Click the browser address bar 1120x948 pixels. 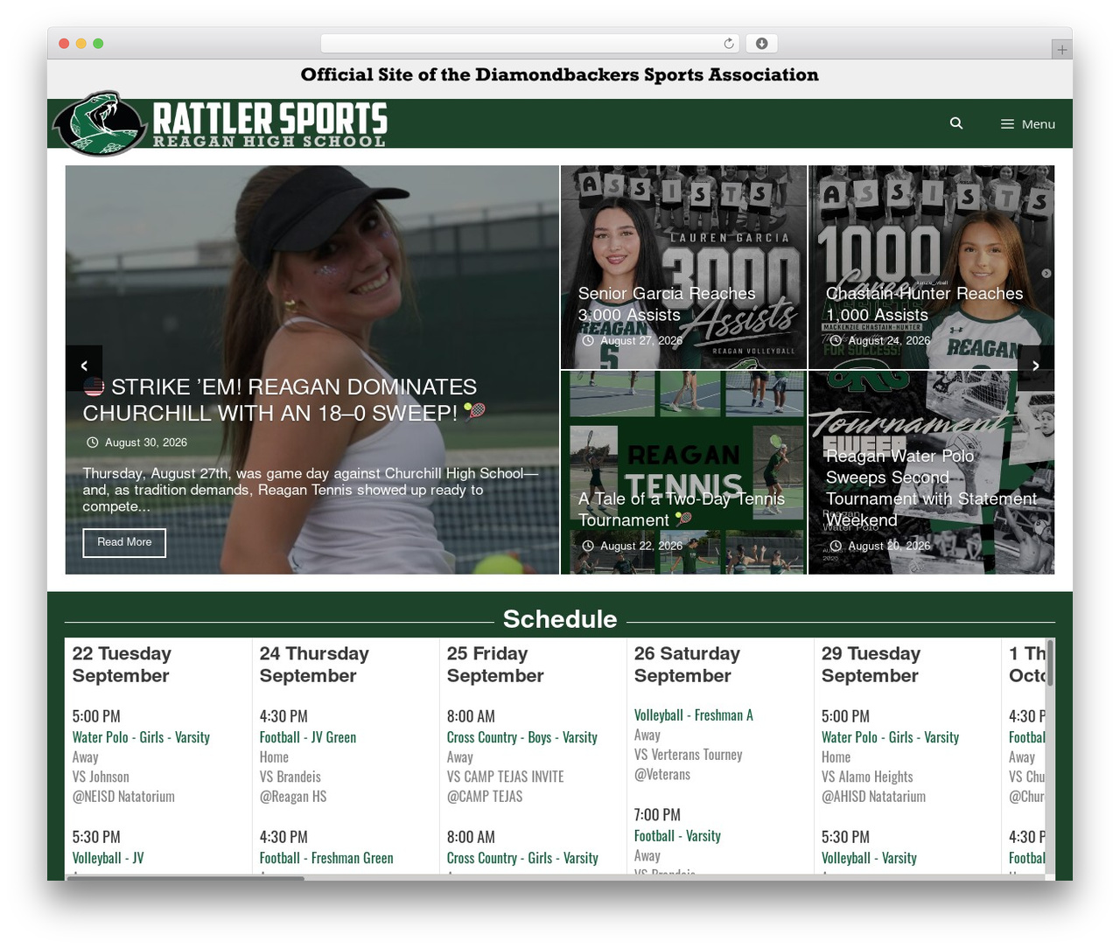[x=530, y=44]
